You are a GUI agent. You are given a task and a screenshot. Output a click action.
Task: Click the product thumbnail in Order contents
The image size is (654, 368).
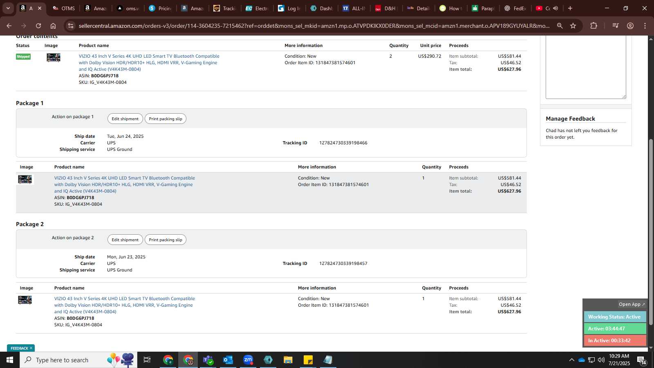click(x=54, y=58)
